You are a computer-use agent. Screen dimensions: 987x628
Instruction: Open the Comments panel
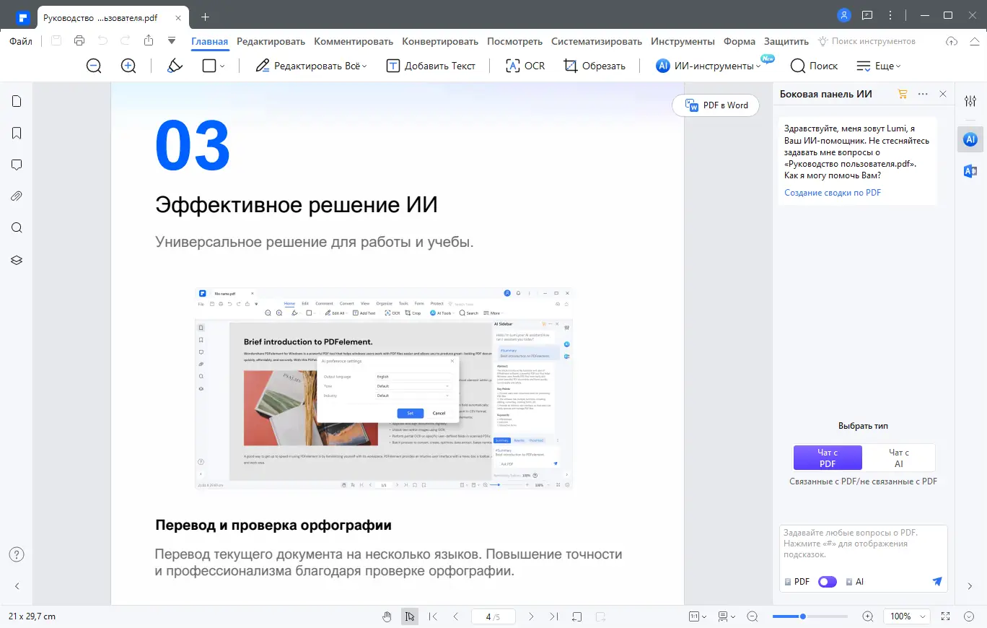coord(16,165)
